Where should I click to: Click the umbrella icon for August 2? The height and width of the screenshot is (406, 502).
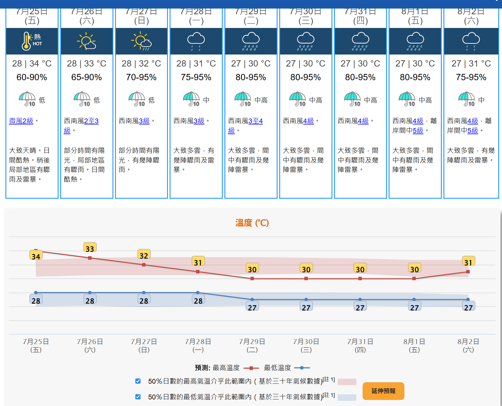(x=467, y=99)
